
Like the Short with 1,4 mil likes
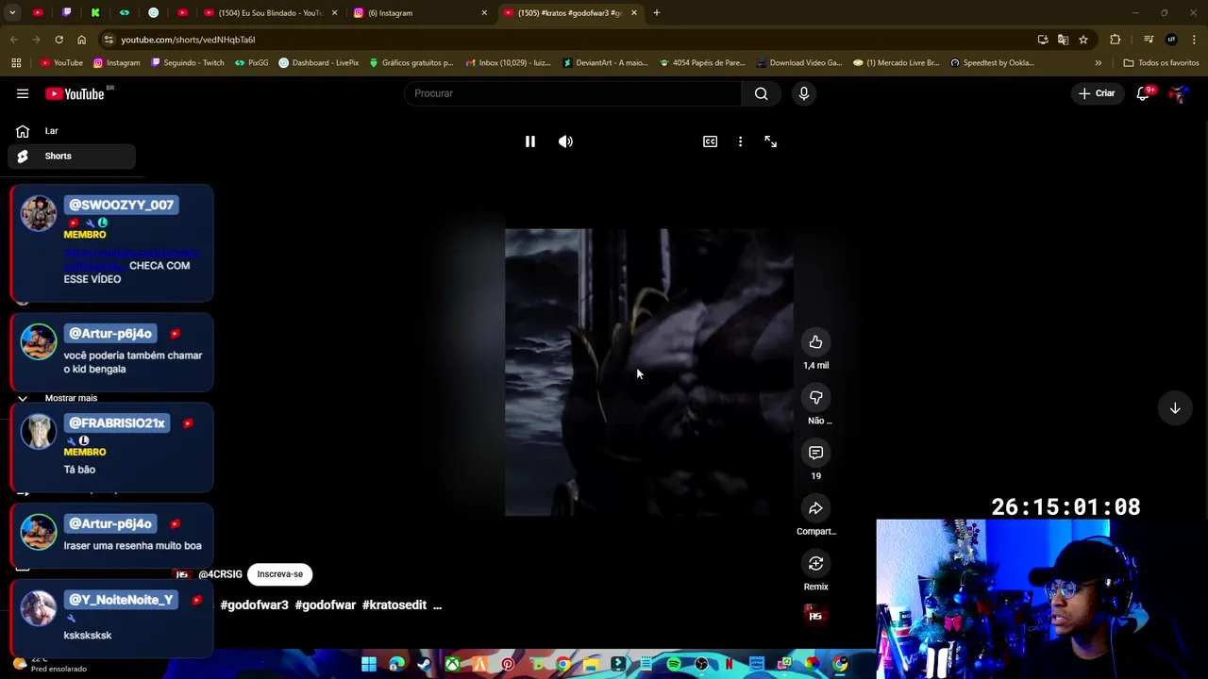coord(815,342)
